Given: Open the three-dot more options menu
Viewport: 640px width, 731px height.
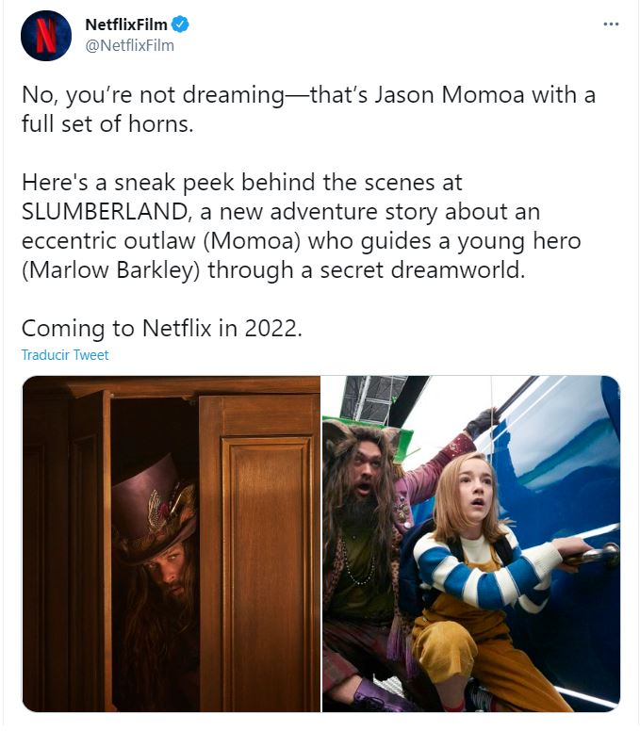Looking at the screenshot, I should pyautogui.click(x=611, y=24).
